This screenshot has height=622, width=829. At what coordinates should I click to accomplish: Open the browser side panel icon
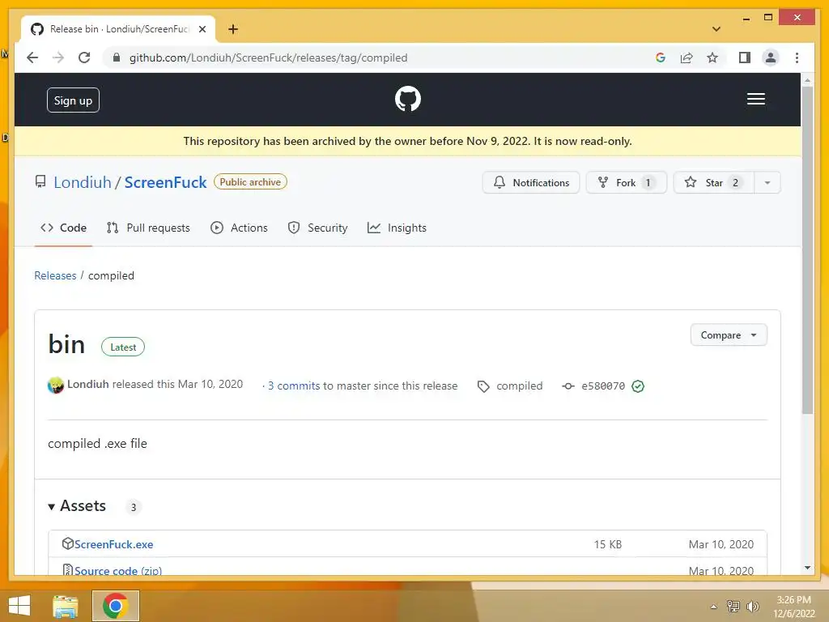[745, 58]
